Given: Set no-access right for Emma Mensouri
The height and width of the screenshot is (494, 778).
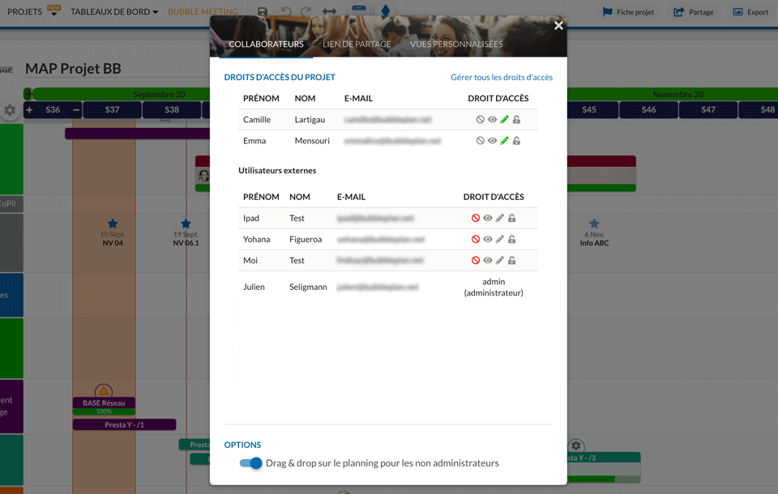Looking at the screenshot, I should click(480, 141).
